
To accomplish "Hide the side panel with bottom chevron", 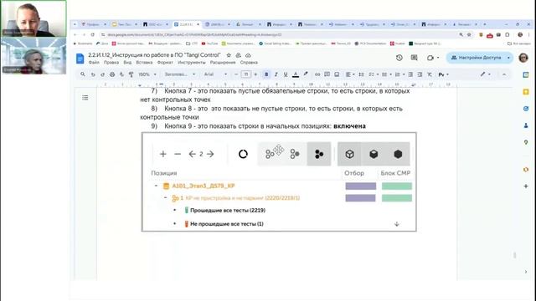I will [x=526, y=272].
